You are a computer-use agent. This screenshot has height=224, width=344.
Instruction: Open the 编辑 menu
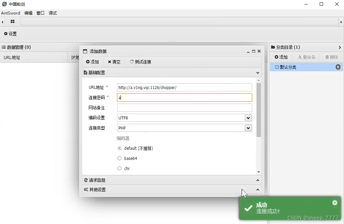pyautogui.click(x=28, y=13)
